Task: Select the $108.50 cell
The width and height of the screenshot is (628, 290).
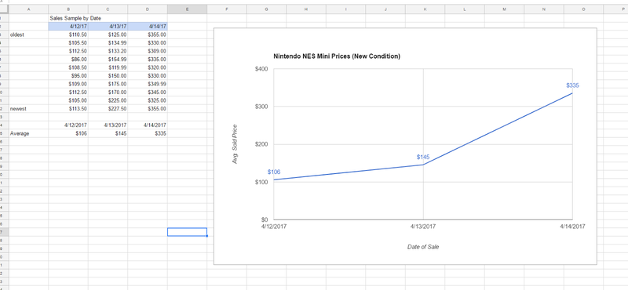Action: coord(68,67)
